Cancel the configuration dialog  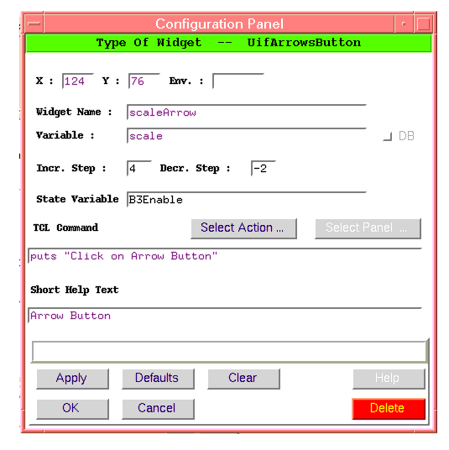tap(158, 409)
